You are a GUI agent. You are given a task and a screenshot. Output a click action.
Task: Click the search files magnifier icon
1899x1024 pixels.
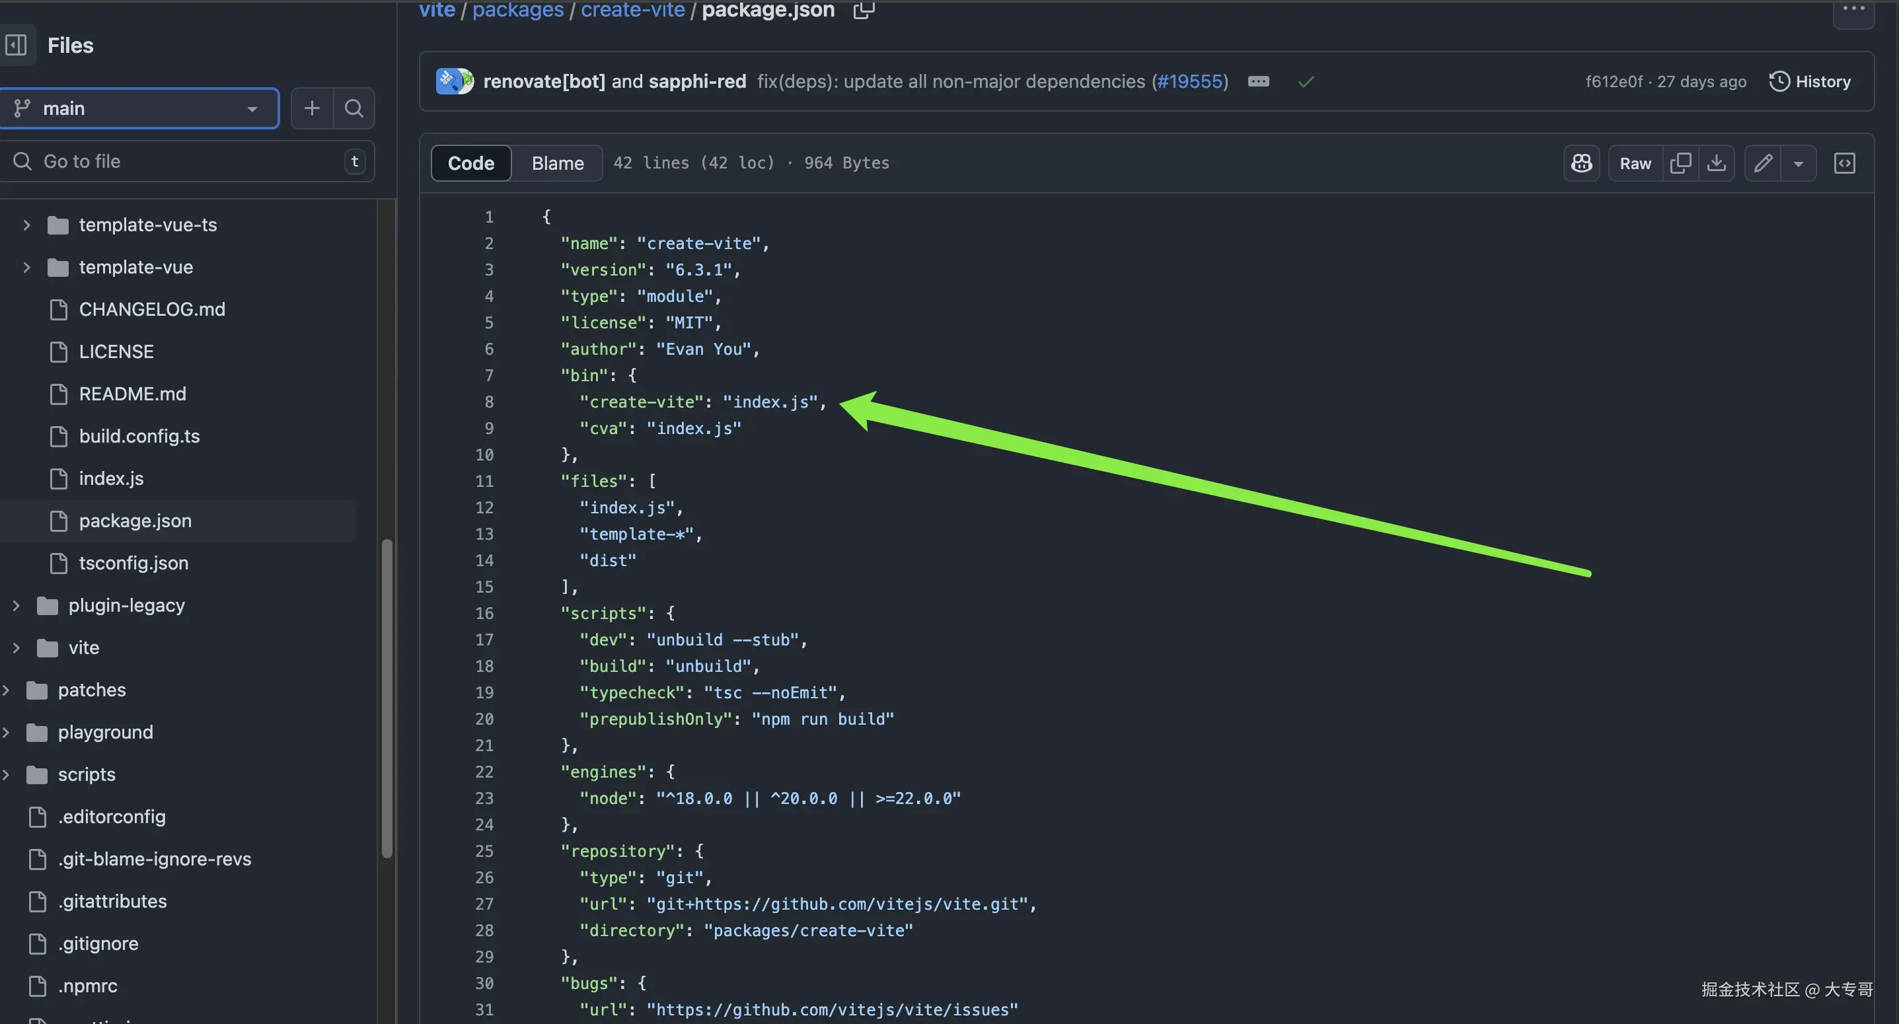pyautogui.click(x=354, y=108)
